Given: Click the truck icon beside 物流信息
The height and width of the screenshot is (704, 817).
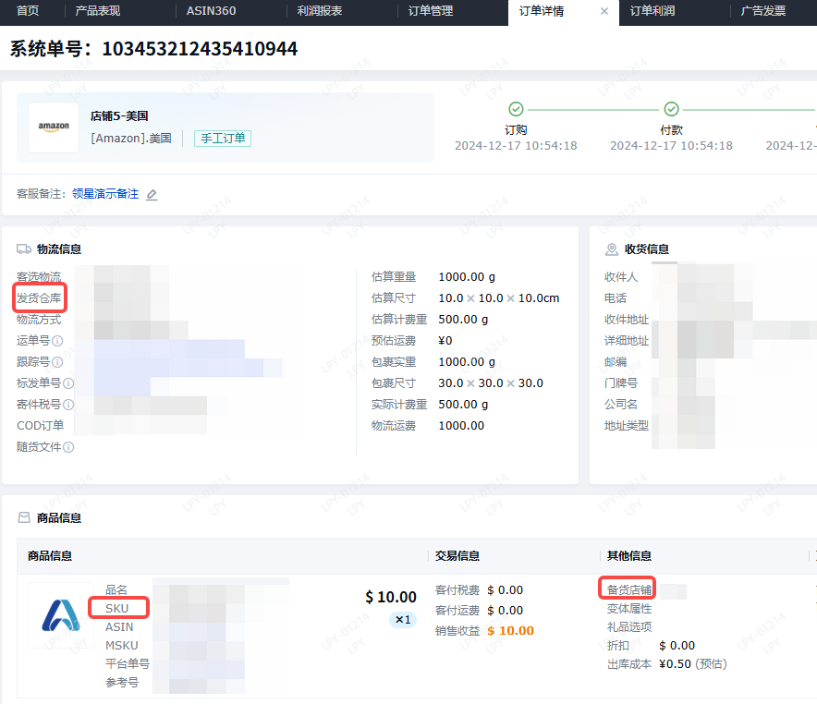Looking at the screenshot, I should click(x=24, y=249).
